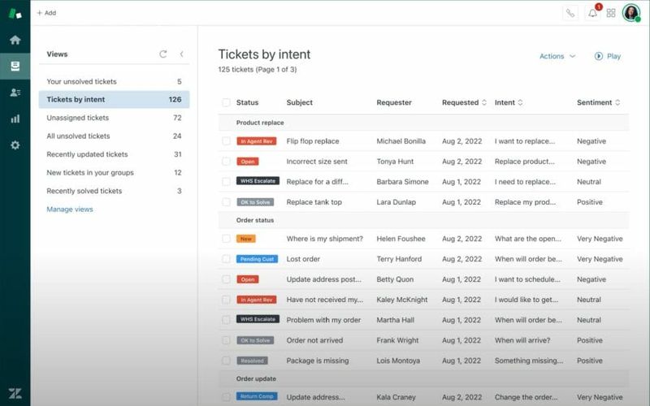Select New tickets in your groups view
650x406 pixels.
point(114,172)
